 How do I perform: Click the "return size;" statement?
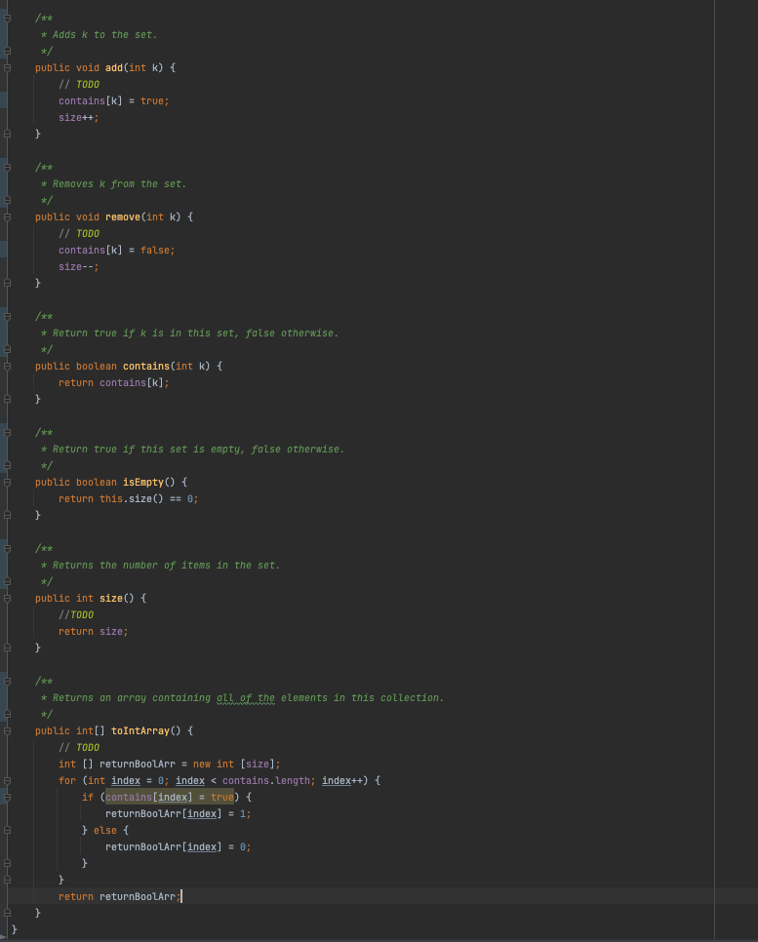pos(93,631)
